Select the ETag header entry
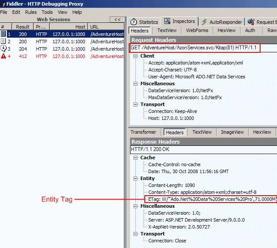Viewport: 277px width, 248px height. tap(210, 199)
